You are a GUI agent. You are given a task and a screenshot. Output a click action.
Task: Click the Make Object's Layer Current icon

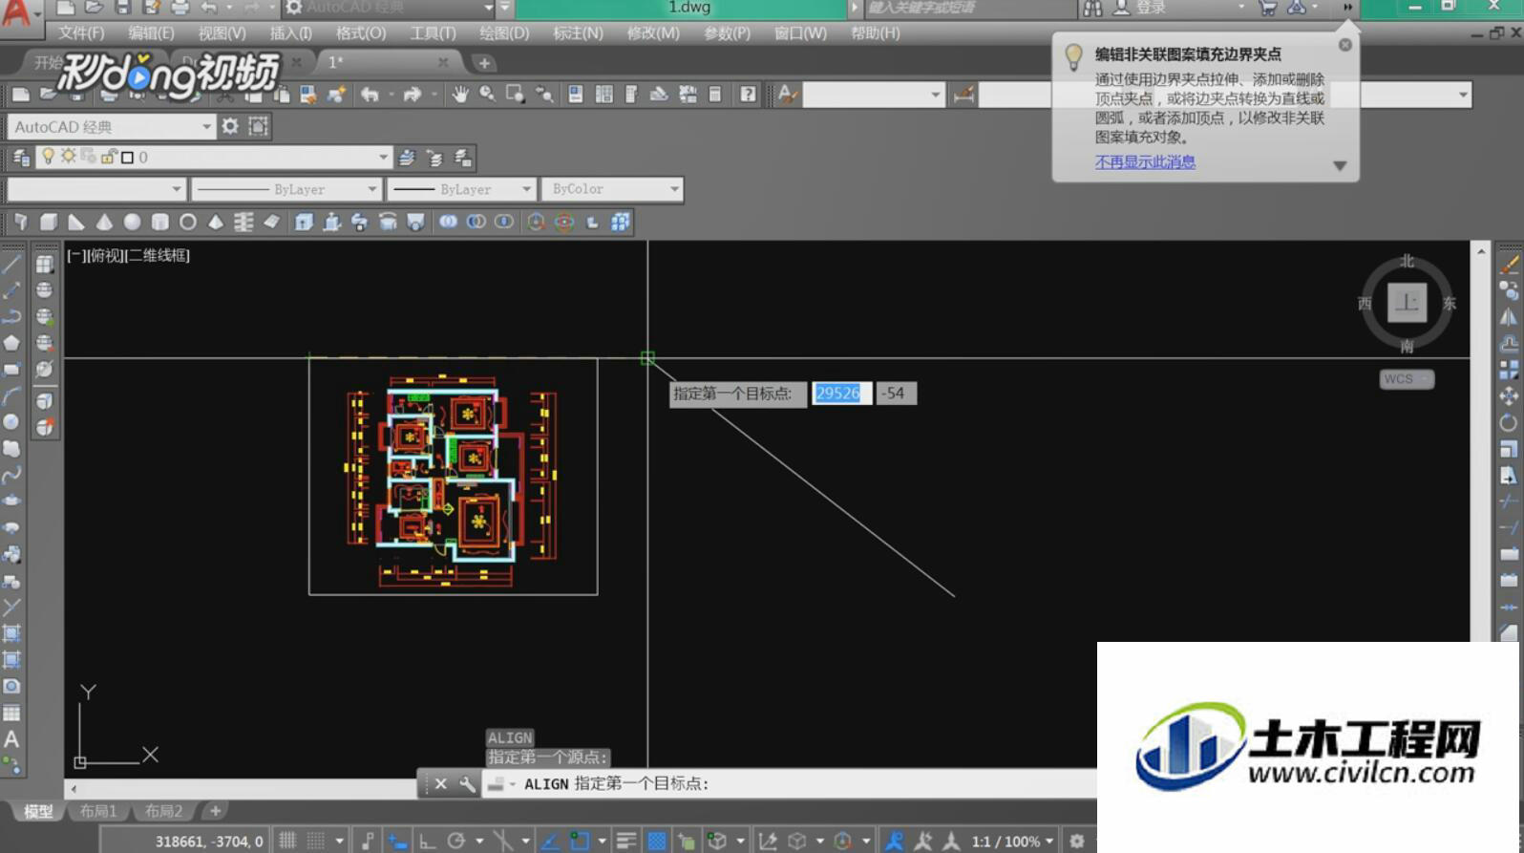[407, 158]
